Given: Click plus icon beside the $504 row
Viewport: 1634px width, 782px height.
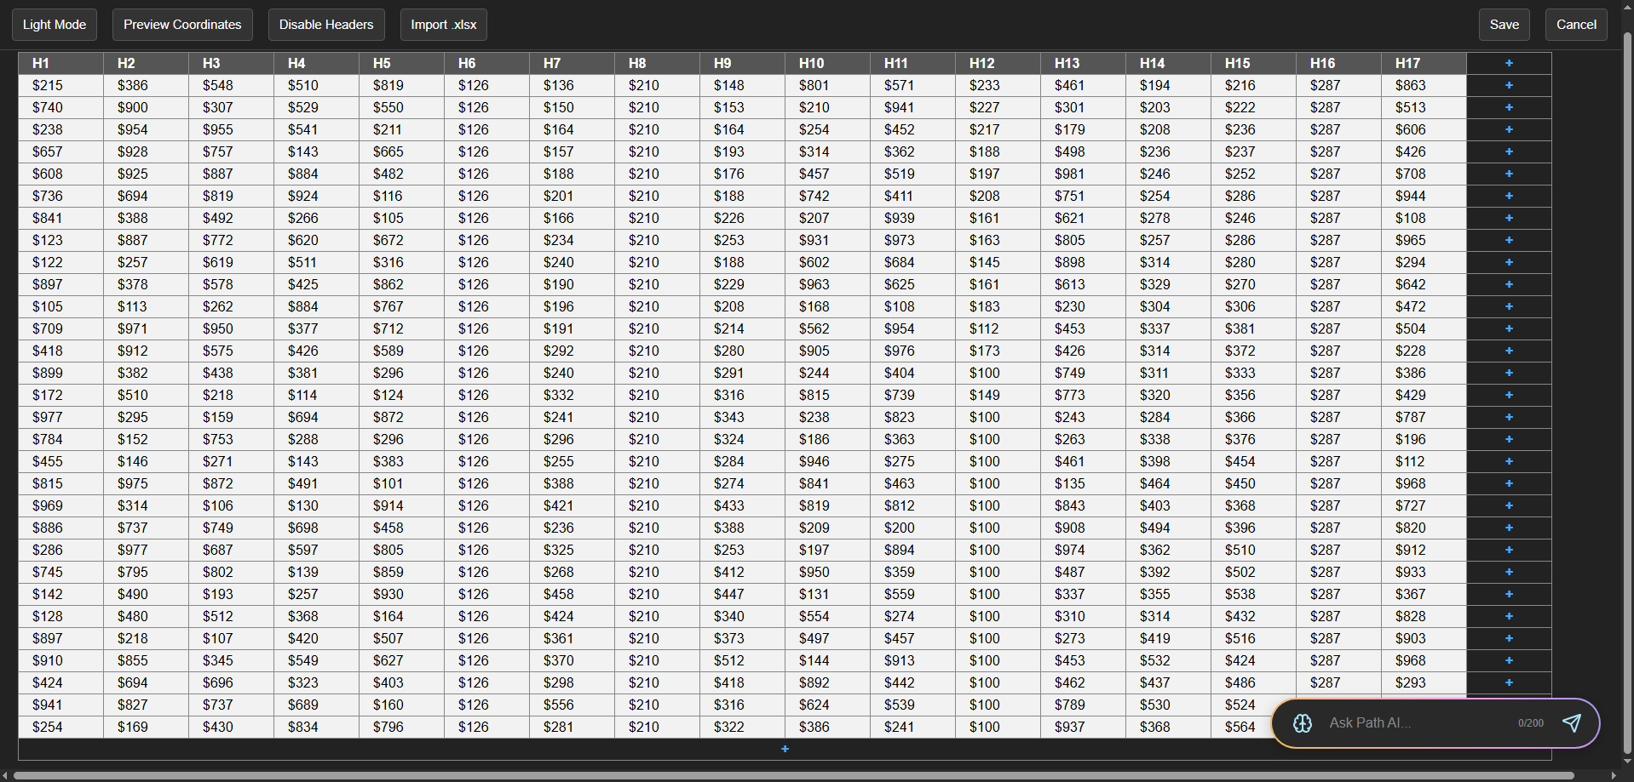Looking at the screenshot, I should [1509, 328].
